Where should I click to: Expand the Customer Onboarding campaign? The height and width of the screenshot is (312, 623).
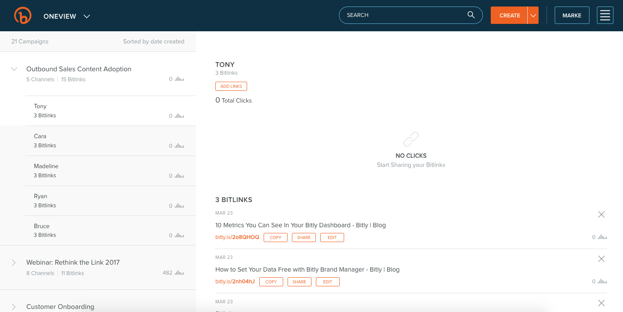pyautogui.click(x=14, y=307)
